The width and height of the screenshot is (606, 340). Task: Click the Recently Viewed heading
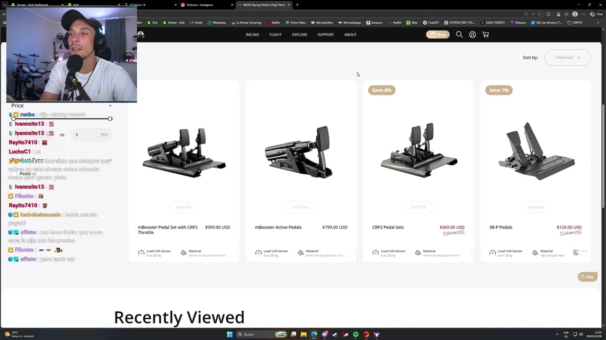click(179, 317)
